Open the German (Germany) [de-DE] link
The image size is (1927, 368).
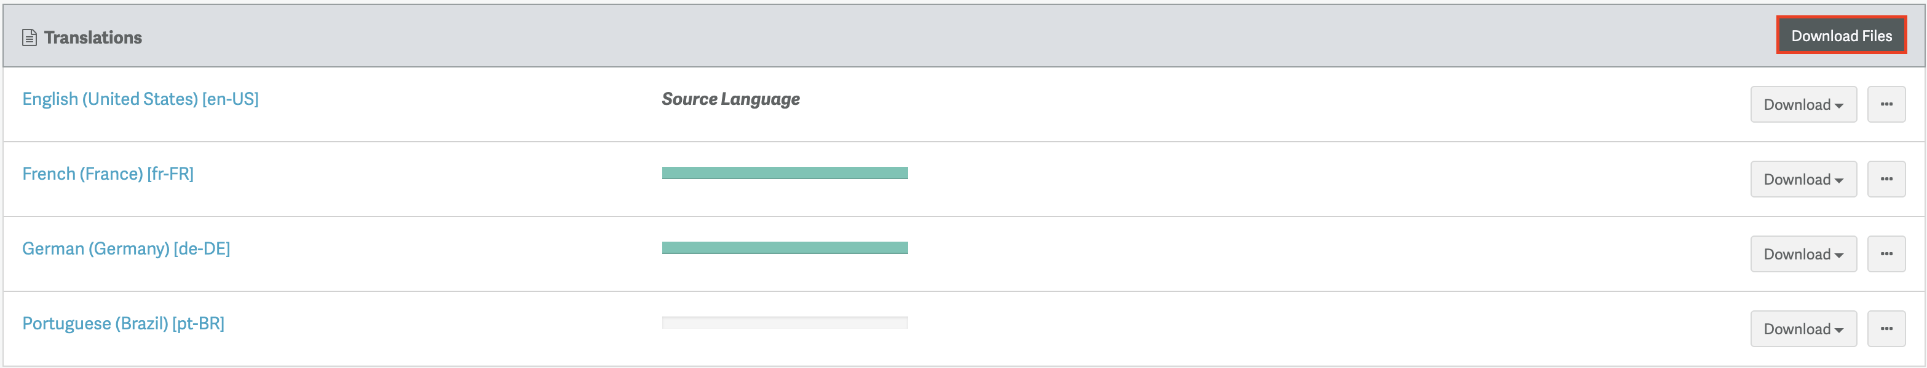click(127, 248)
